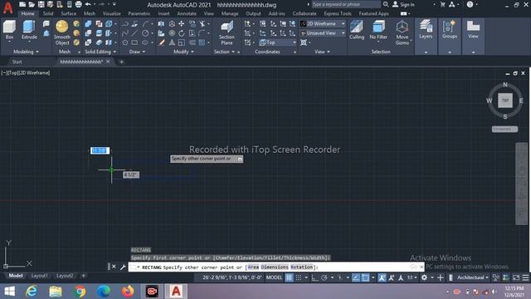Viewport: 531px width, 299px height.
Task: Select the Circle tool in Draw panel
Action: click(145, 33)
